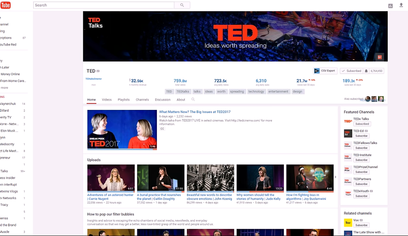Open the Home tab
The image size is (408, 236).
point(91,99)
